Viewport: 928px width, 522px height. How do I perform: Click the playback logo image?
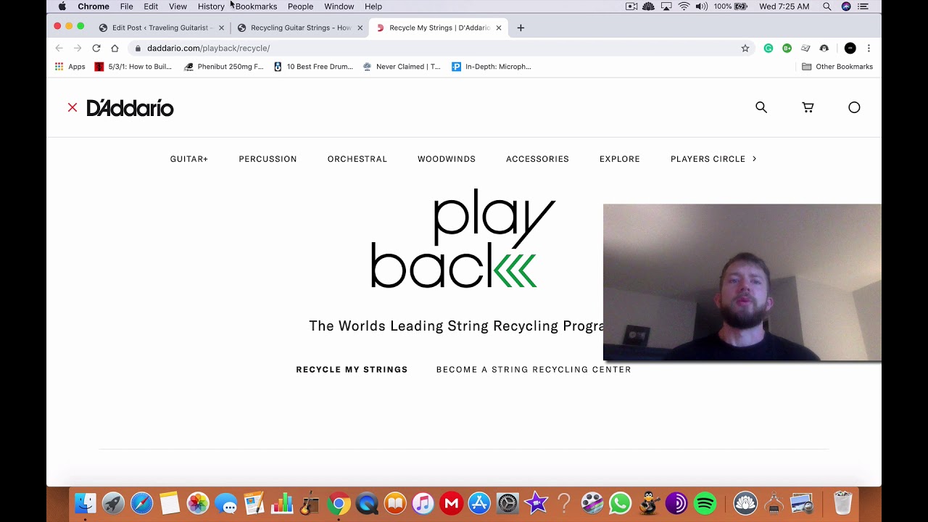point(463,239)
